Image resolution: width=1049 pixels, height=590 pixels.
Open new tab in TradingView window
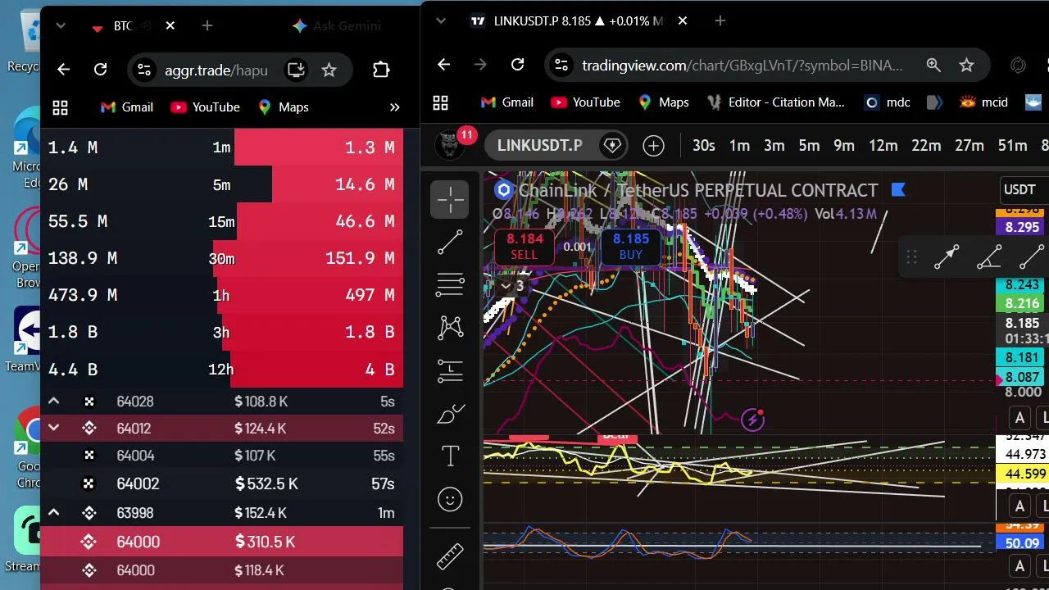click(x=720, y=21)
